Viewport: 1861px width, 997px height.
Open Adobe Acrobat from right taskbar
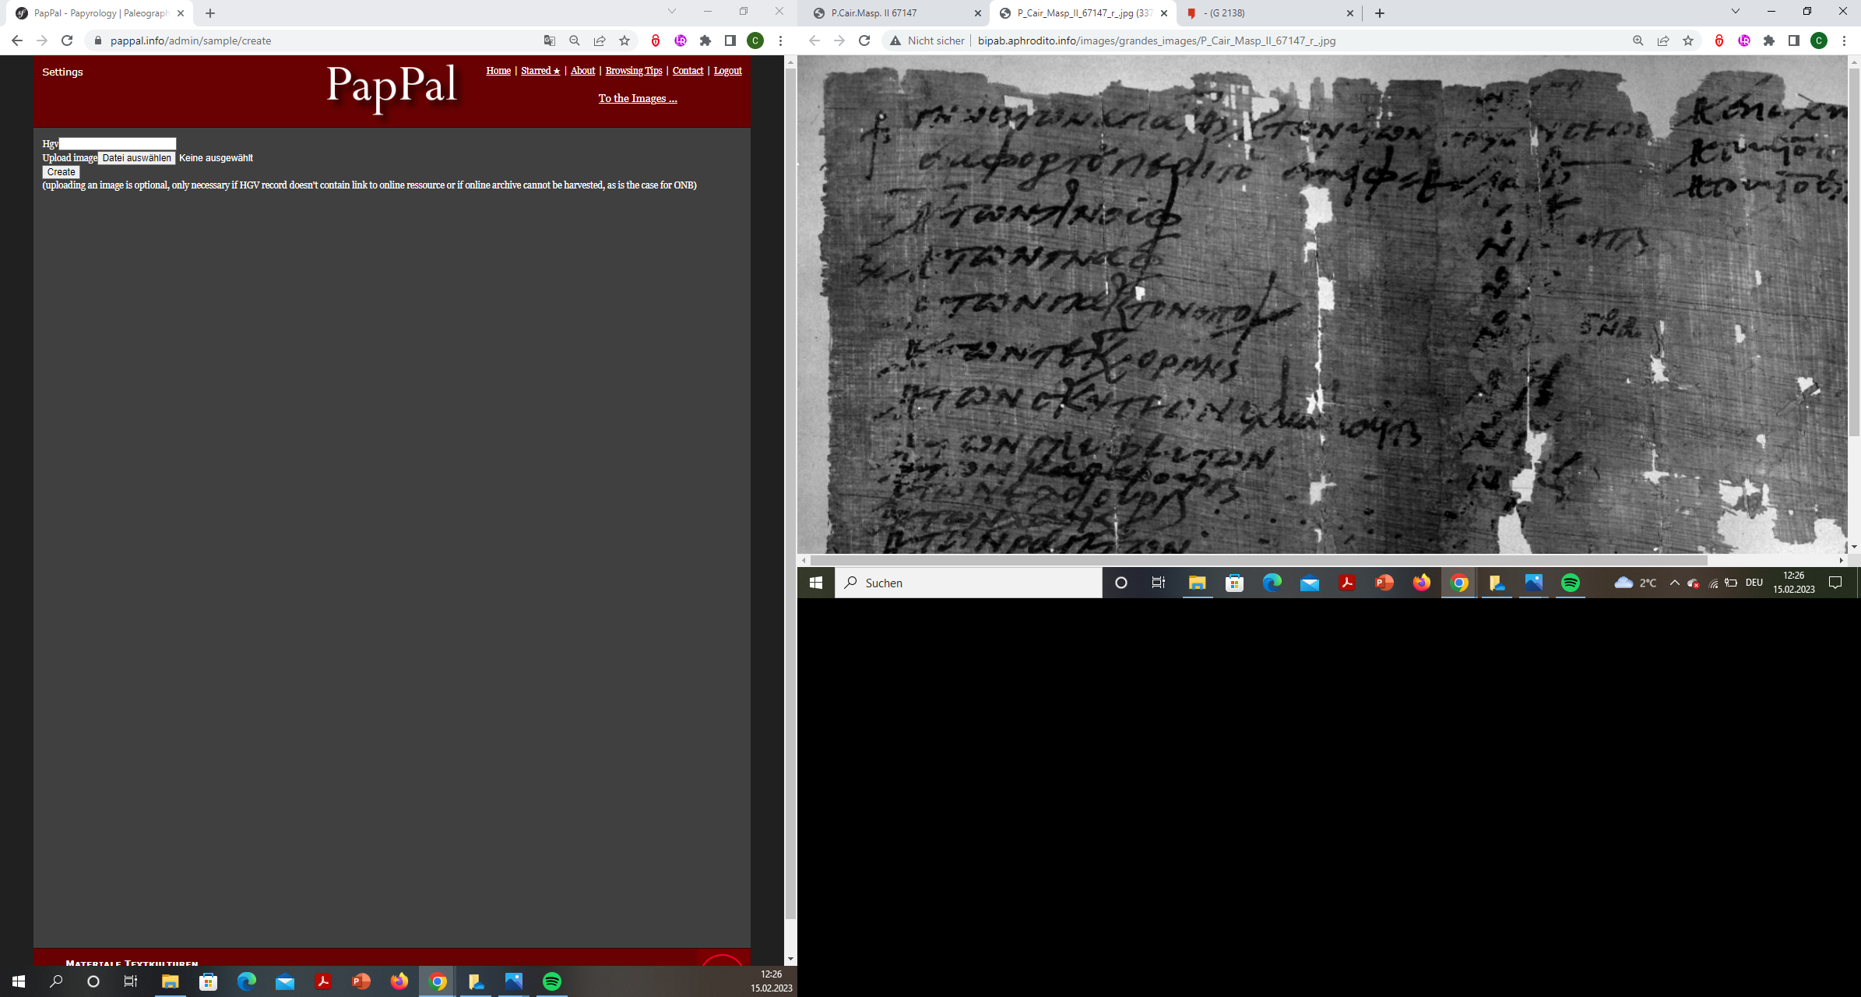click(x=1347, y=583)
